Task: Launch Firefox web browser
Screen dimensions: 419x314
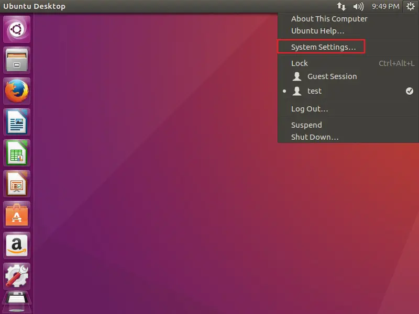Action: [x=17, y=91]
